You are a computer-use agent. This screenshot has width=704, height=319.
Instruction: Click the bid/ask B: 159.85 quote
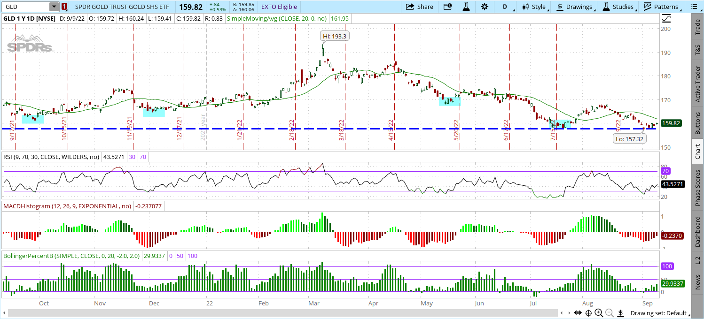click(x=243, y=4)
